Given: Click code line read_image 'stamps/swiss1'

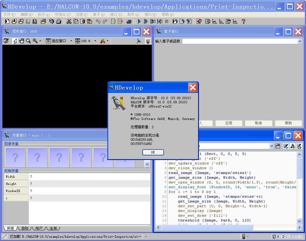Looking at the screenshot, I should 210,173.
